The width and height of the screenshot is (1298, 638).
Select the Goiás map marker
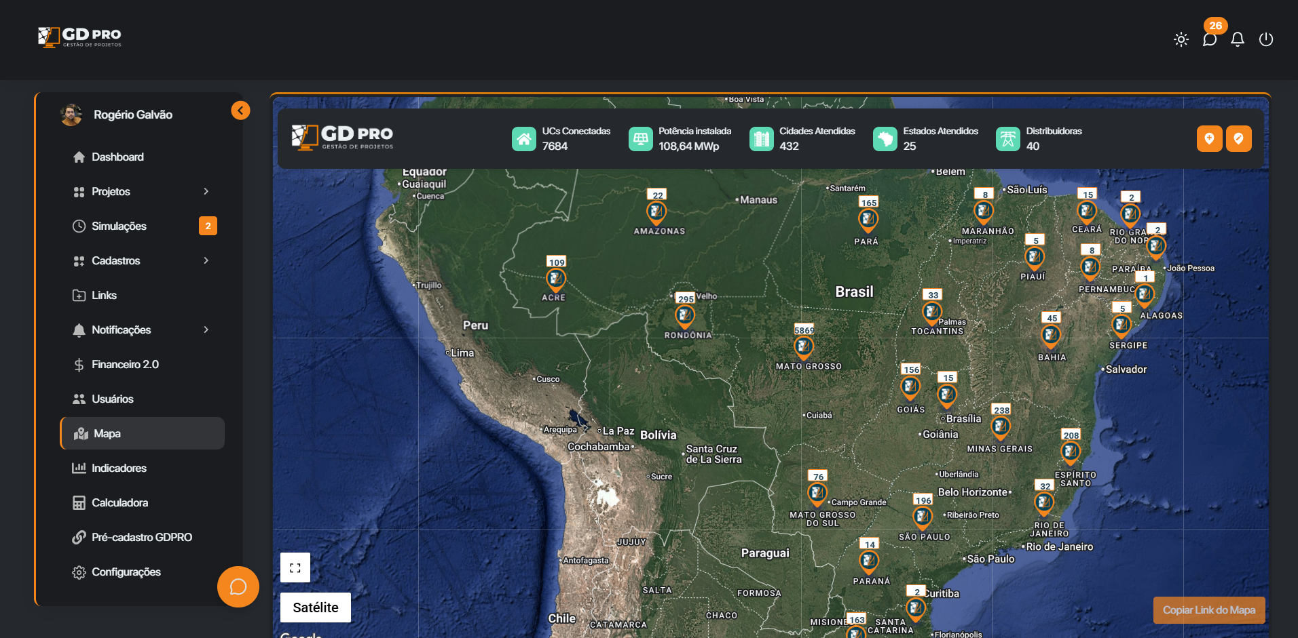[x=910, y=386]
